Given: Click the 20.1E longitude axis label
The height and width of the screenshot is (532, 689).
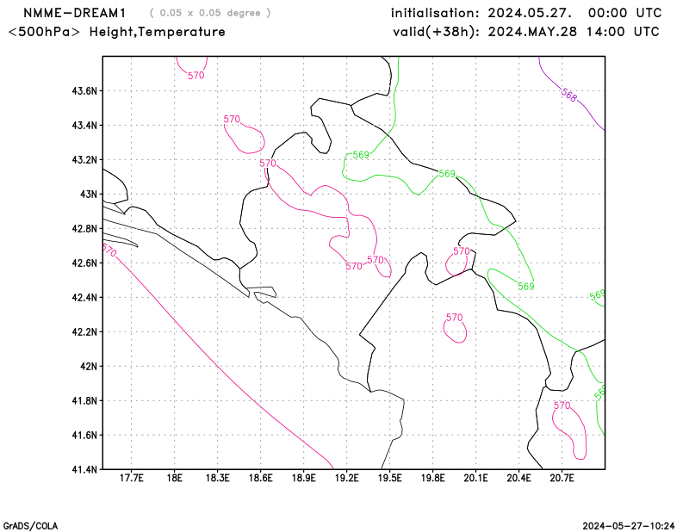Looking at the screenshot, I should click(x=476, y=478).
